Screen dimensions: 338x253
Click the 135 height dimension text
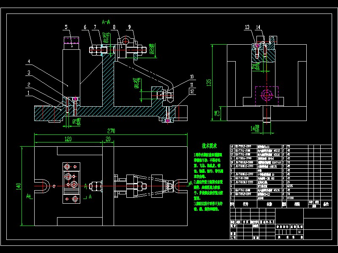[x=209, y=83]
